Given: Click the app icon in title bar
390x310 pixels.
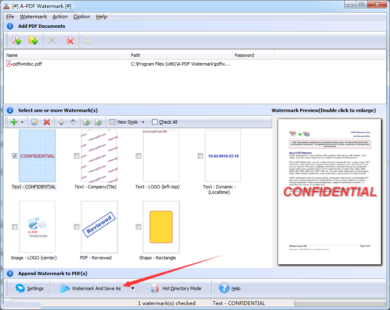Looking at the screenshot, I should click(x=7, y=6).
